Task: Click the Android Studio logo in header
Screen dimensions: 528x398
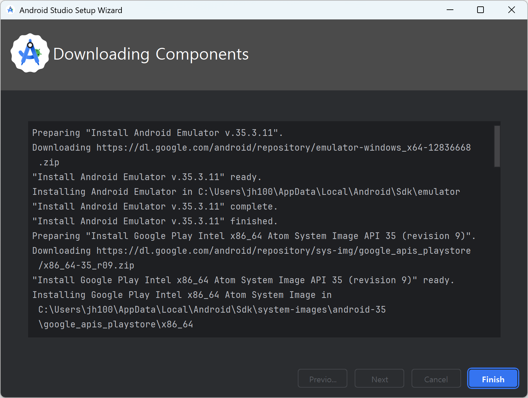Action: coord(30,53)
